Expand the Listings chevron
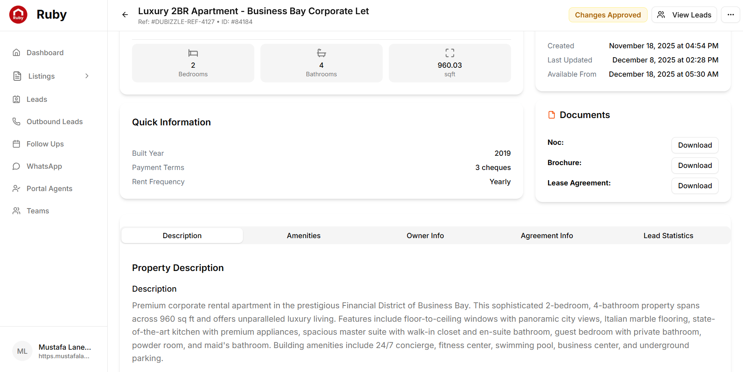 tap(87, 76)
